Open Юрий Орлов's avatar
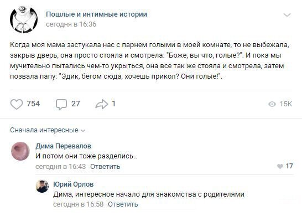This screenshot has width=302, height=216. coord(43,186)
